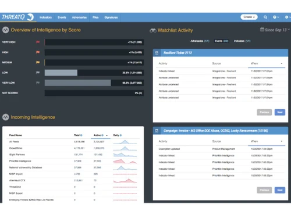
Task: Click the AlienVault OTX feed name
Action: (17, 180)
